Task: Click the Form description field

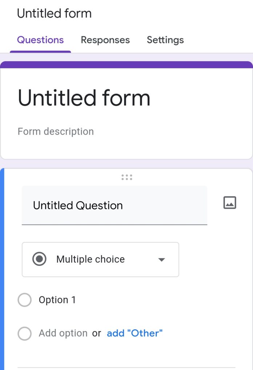Action: click(x=56, y=131)
